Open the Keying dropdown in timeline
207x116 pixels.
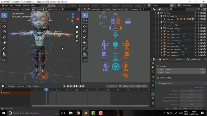(x=22, y=86)
